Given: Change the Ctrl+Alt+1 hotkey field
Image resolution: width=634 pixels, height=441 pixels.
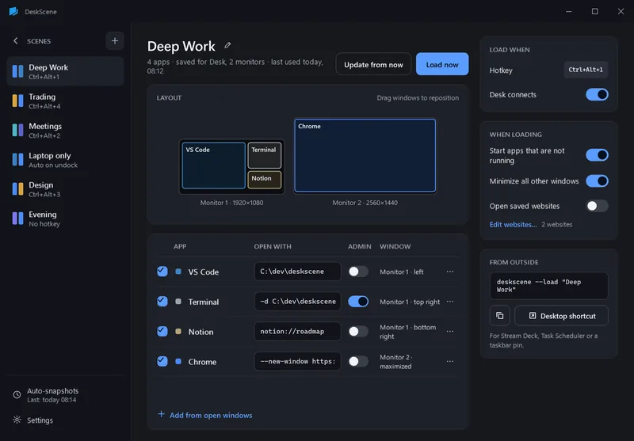Looking at the screenshot, I should [x=586, y=70].
